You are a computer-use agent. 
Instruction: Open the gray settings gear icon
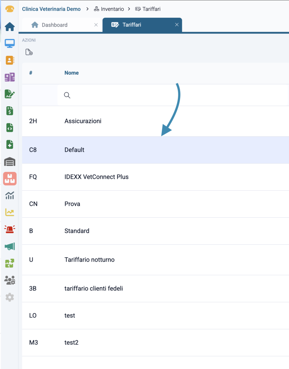click(10, 297)
